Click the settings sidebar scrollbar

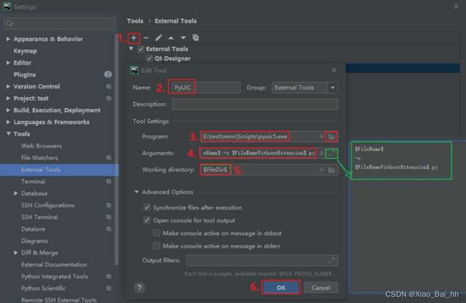(x=117, y=150)
